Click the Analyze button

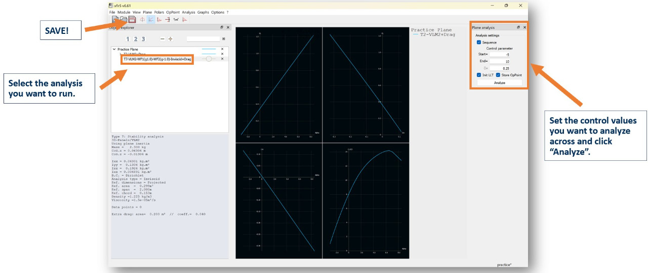pyautogui.click(x=499, y=82)
